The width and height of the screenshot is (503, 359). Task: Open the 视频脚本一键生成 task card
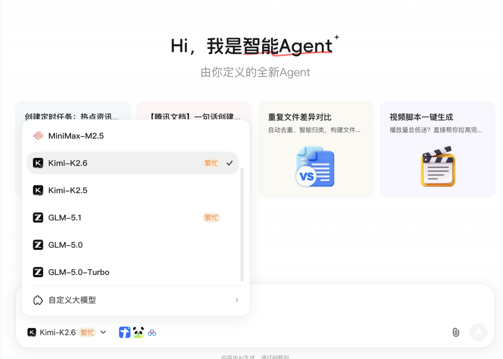click(437, 149)
